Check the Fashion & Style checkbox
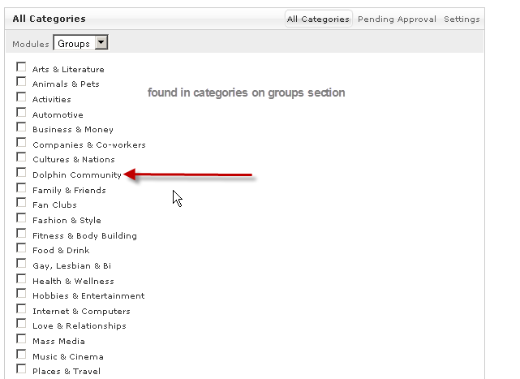Screen dimensions: 520x379 click(x=21, y=219)
